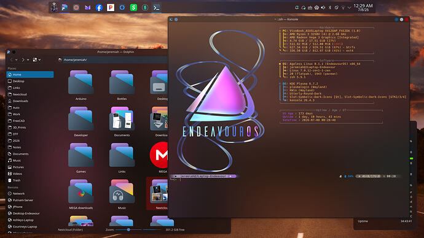Viewport: 424px width, 238px height.
Task: Open 3D_Prints in the Places panel
Action: (x=29, y=128)
